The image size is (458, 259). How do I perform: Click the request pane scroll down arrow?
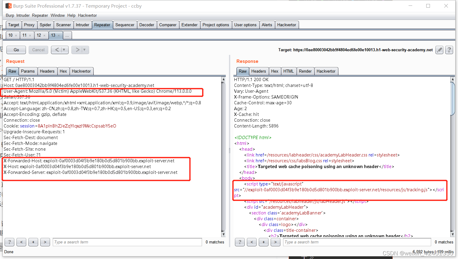[223, 234]
